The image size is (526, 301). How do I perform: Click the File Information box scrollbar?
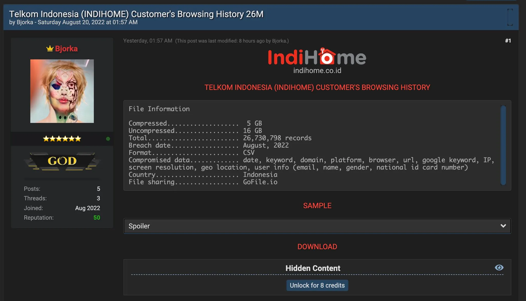tap(503, 145)
